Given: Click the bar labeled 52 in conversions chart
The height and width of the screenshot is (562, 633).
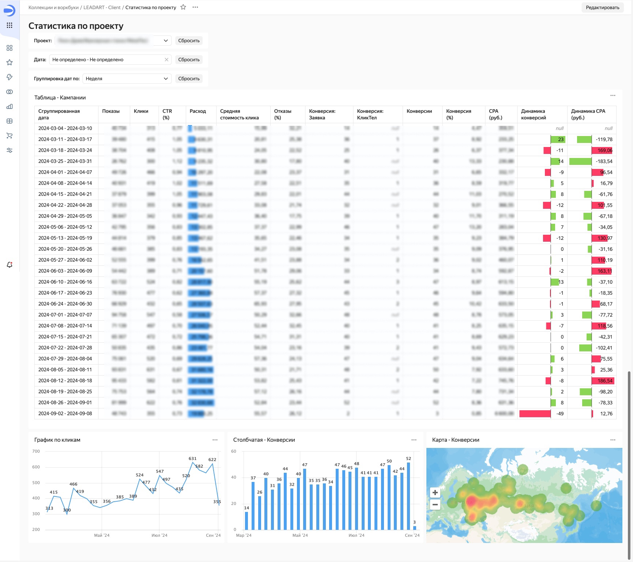Looking at the screenshot, I should [x=408, y=496].
